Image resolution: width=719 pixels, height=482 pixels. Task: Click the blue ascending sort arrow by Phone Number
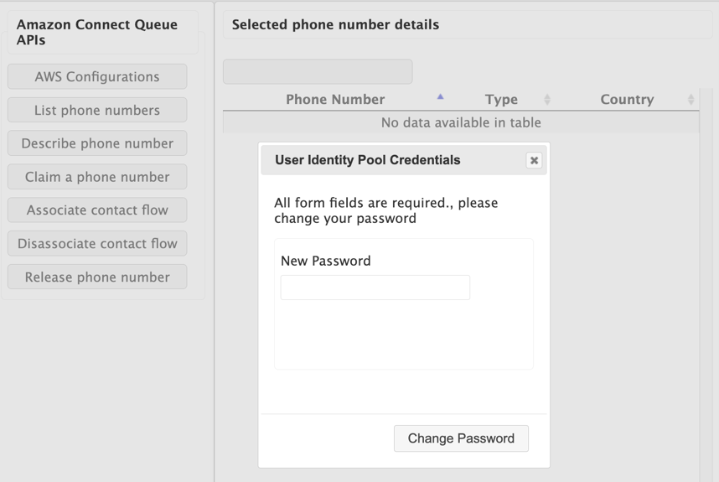(x=440, y=97)
